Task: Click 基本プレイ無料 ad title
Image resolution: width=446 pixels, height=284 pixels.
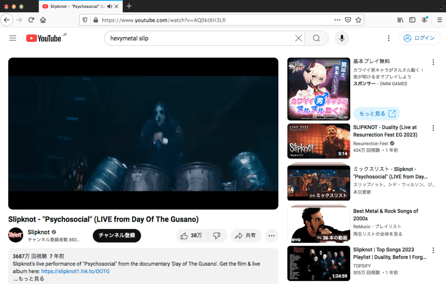Action: click(x=372, y=61)
